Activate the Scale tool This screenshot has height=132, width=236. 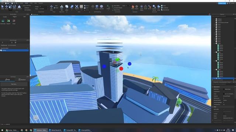10,7
